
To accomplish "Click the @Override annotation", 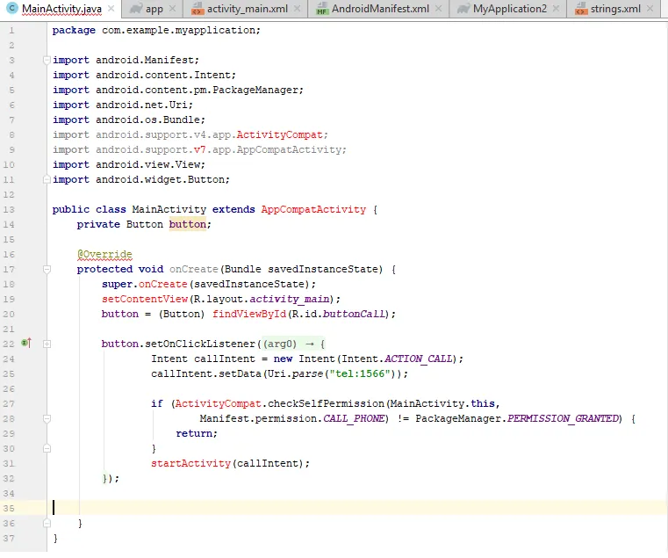I will pos(104,254).
